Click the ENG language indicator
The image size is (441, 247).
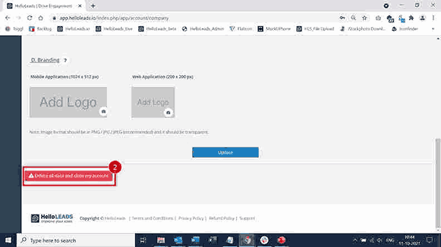pyautogui.click(x=390, y=240)
